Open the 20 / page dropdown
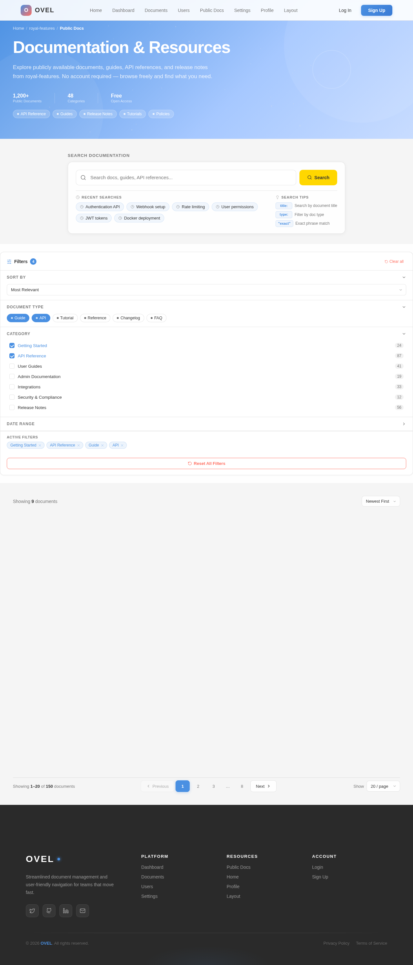This screenshot has width=413, height=965. pos(383,786)
